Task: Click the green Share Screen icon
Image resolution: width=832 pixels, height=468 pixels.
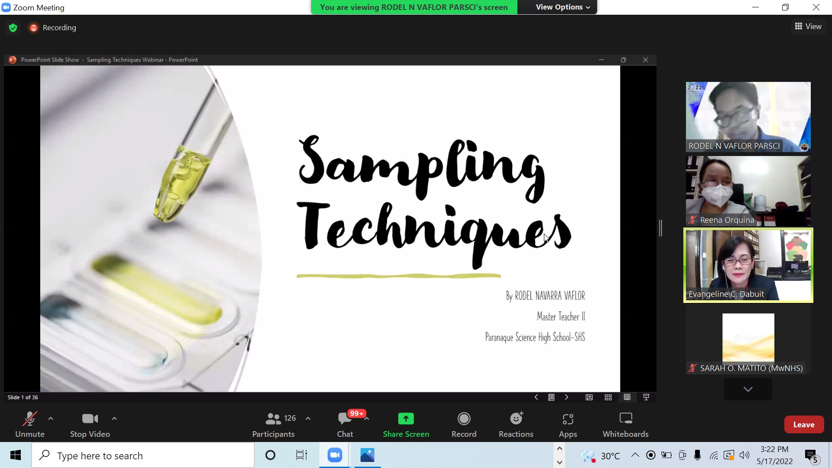Action: pos(406,419)
